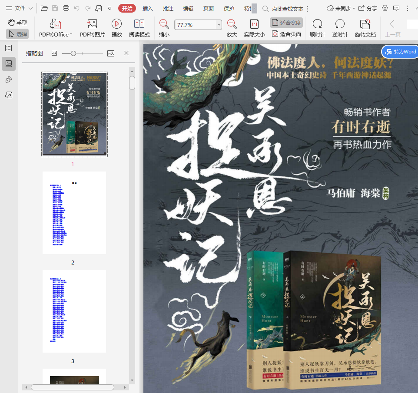The image size is (418, 393).
Task: Click the PDF转图片 icon
Action: tap(92, 24)
